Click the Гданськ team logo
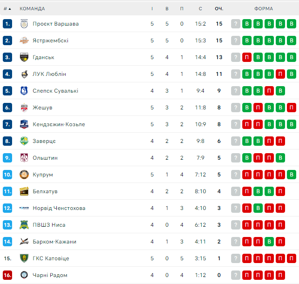 24,57
